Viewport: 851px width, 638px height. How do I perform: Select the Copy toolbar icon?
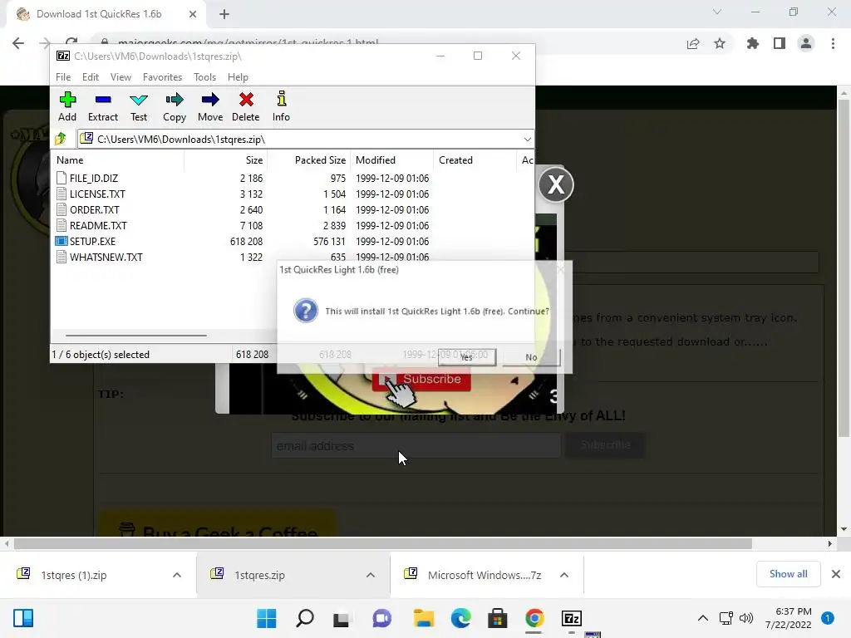click(x=175, y=106)
